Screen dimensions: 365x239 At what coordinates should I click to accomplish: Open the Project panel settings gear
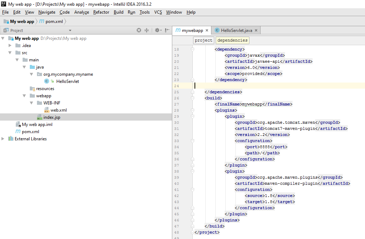point(157,31)
